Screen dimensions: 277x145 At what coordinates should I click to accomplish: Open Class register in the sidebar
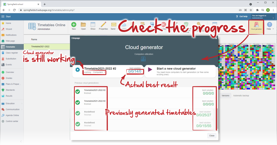[x=12, y=53]
